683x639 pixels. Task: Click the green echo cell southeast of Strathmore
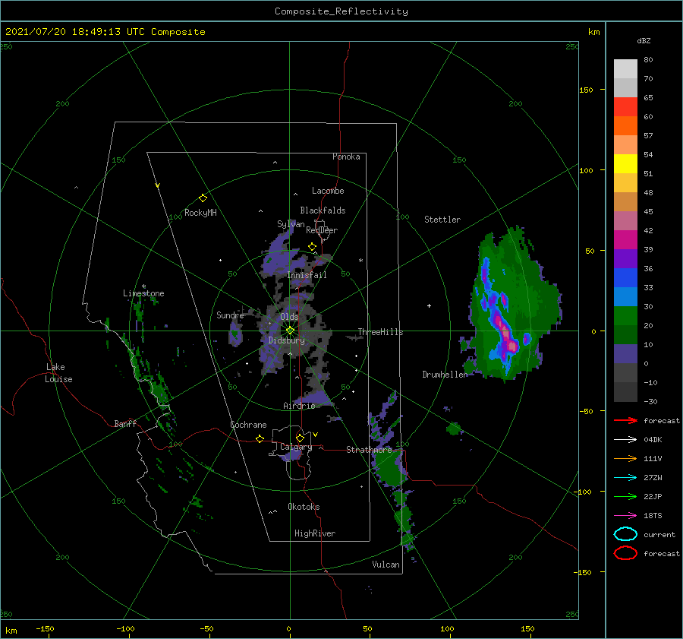click(390, 469)
